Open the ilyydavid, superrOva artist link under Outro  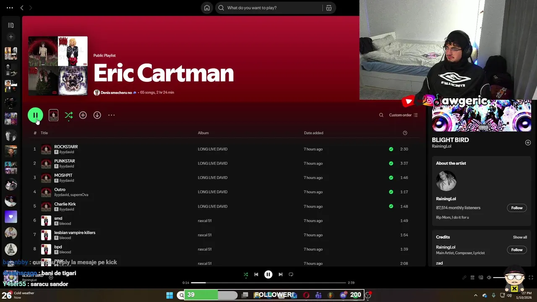coord(71,195)
